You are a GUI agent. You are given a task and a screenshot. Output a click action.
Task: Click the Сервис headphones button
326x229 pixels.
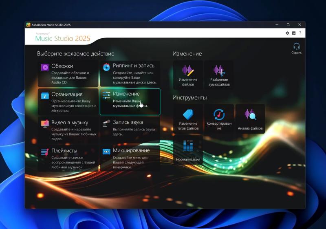click(x=297, y=48)
